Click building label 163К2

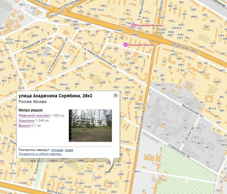tap(98, 177)
